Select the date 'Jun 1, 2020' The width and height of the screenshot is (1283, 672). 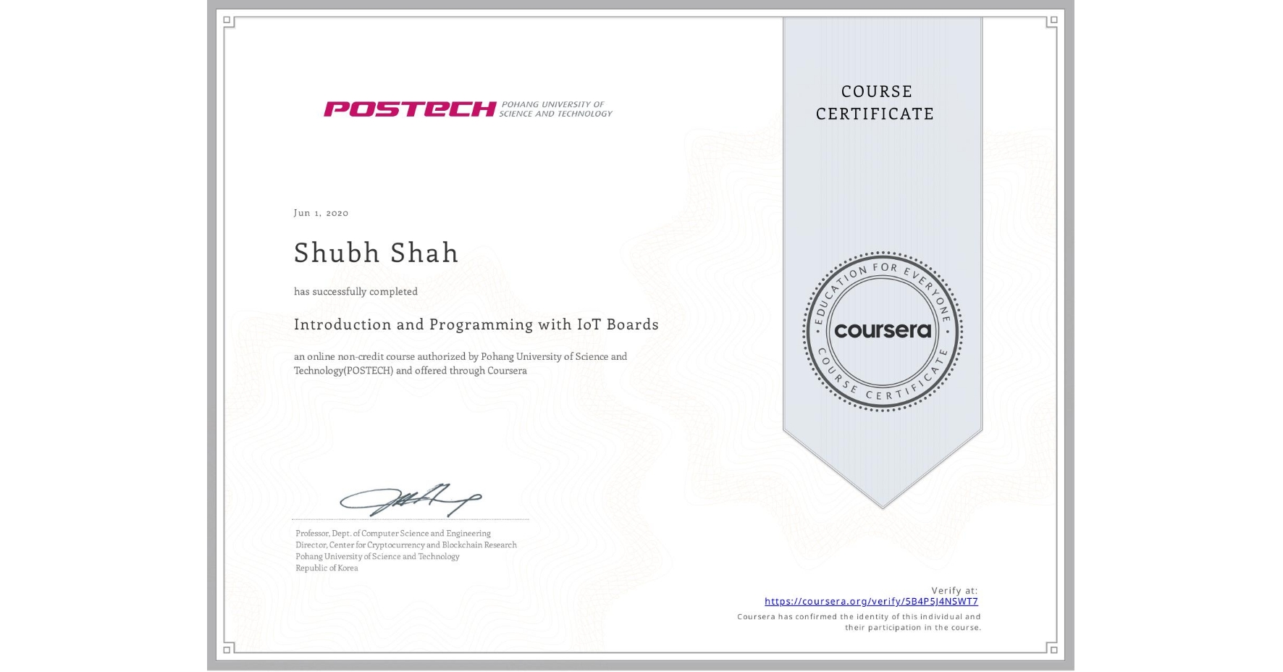coord(321,213)
